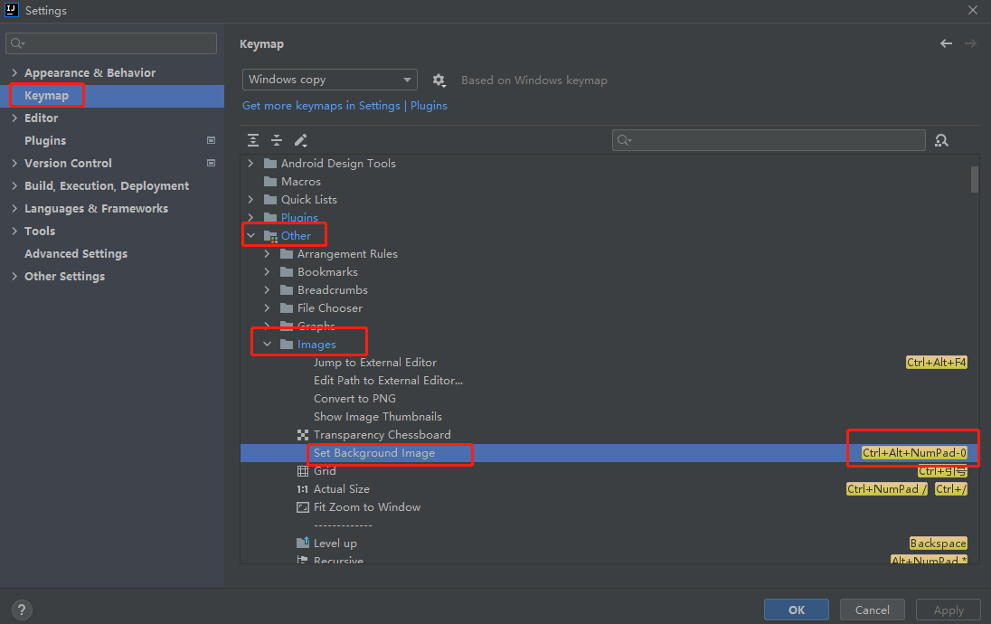Click the Expand All icon in keymap toolbar
The height and width of the screenshot is (624, 991).
click(x=253, y=140)
